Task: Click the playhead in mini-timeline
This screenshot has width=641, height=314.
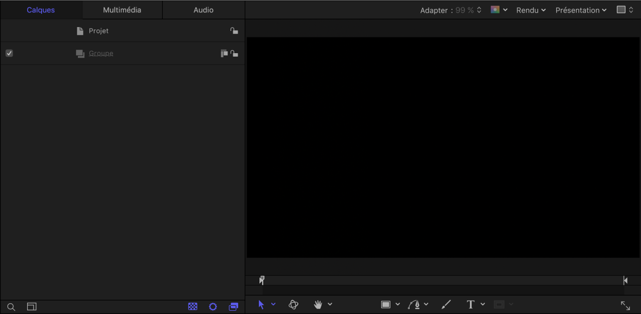Action: [262, 280]
